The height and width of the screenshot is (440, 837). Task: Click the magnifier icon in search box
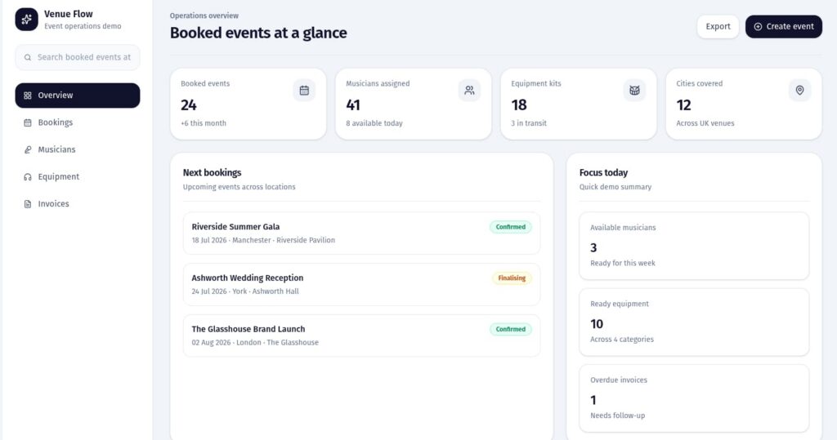28,58
